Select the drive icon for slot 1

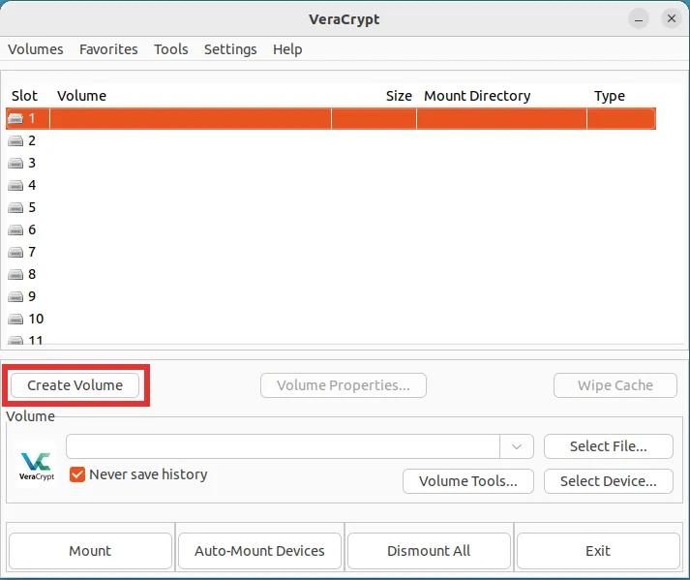coord(15,118)
